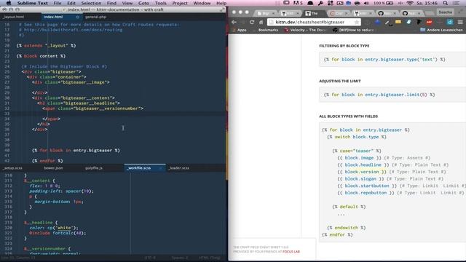The height and width of the screenshot is (262, 466).
Task: Open the View menu
Action: (x=127, y=3)
